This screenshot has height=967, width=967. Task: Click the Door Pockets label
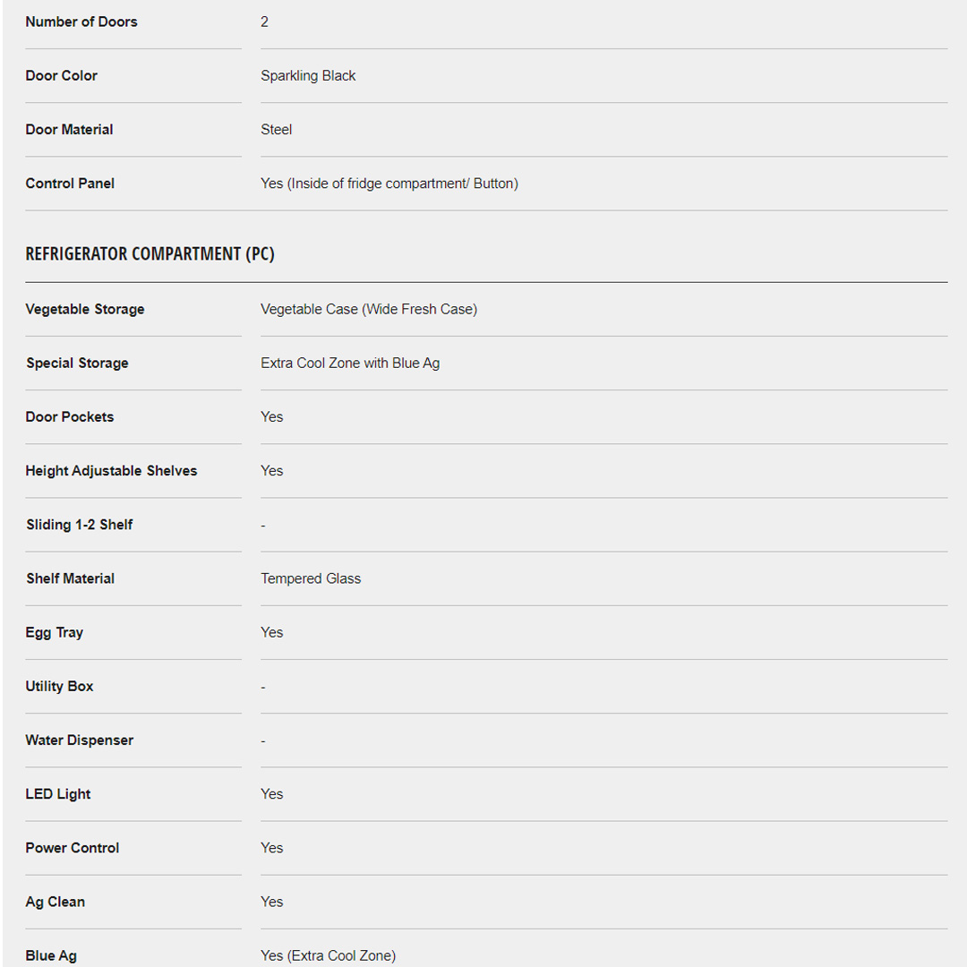pos(70,416)
